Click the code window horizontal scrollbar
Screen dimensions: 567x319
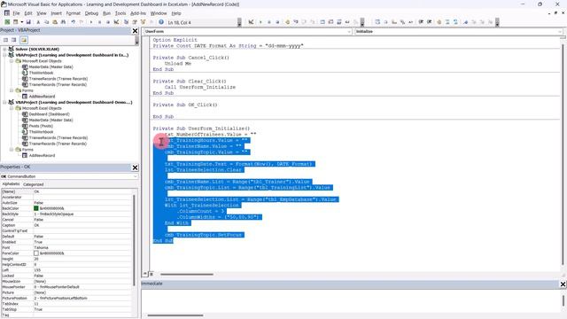[187, 274]
